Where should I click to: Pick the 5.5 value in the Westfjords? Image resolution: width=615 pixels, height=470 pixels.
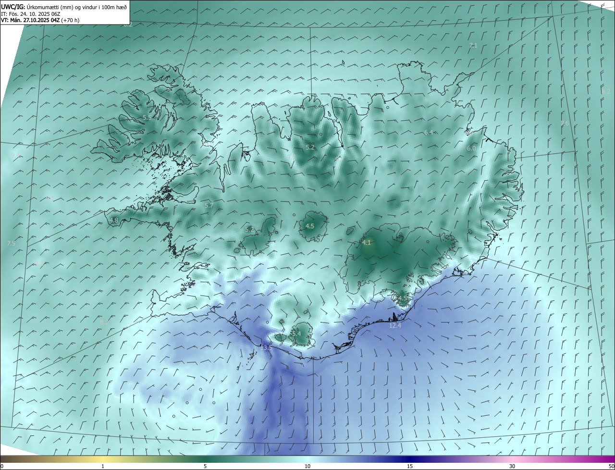[147, 117]
